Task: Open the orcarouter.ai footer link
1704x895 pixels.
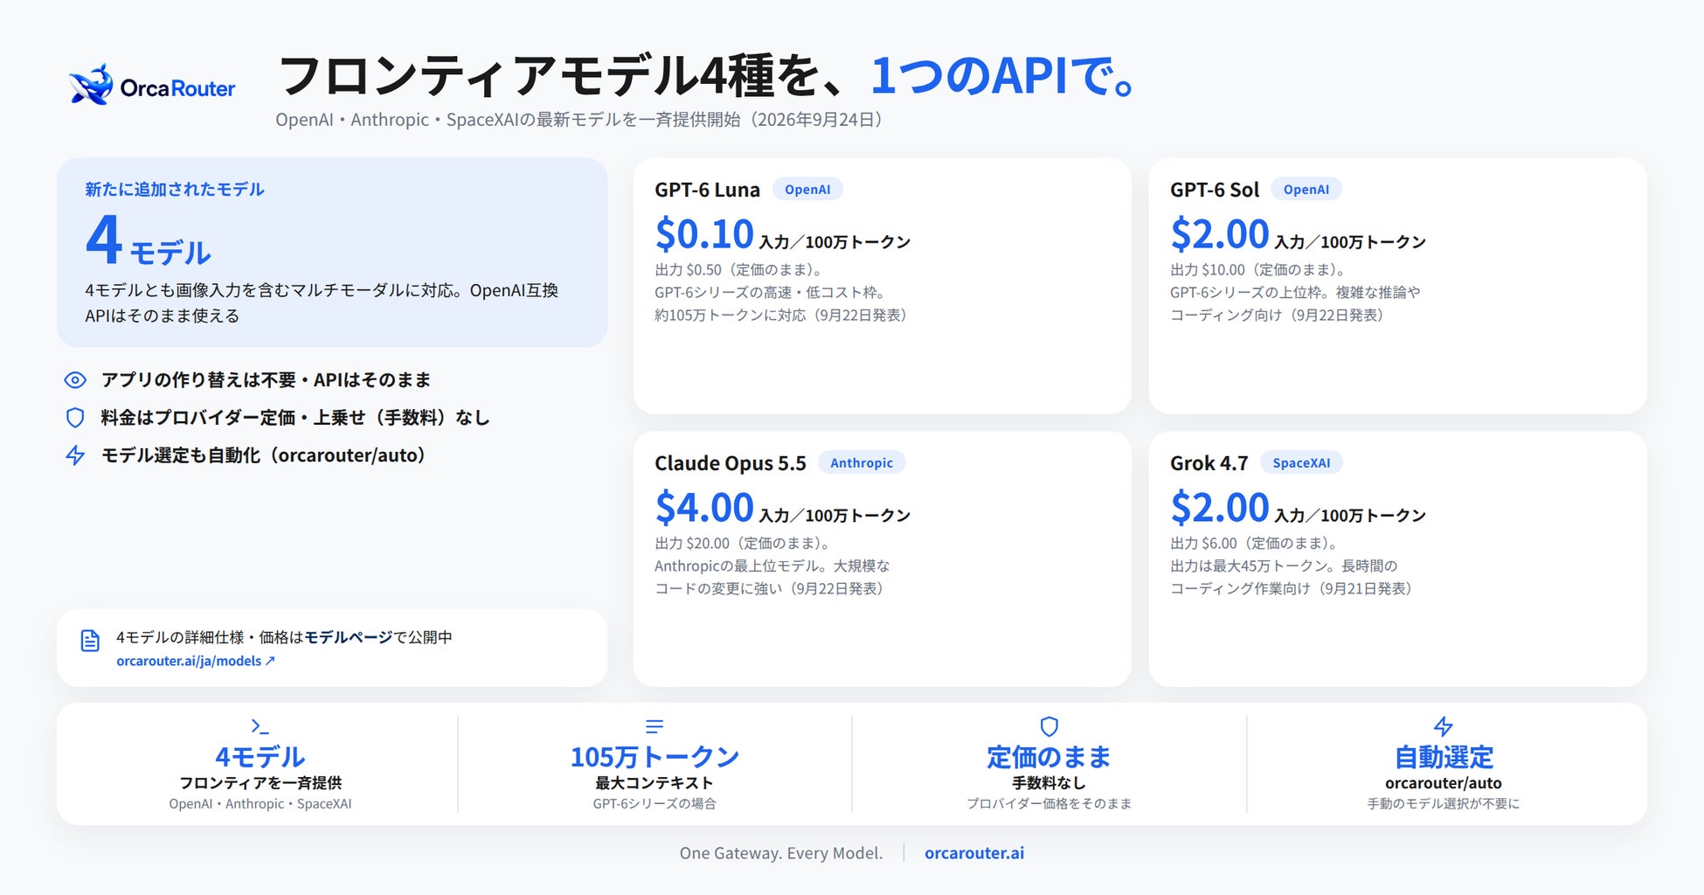Action: tap(974, 853)
